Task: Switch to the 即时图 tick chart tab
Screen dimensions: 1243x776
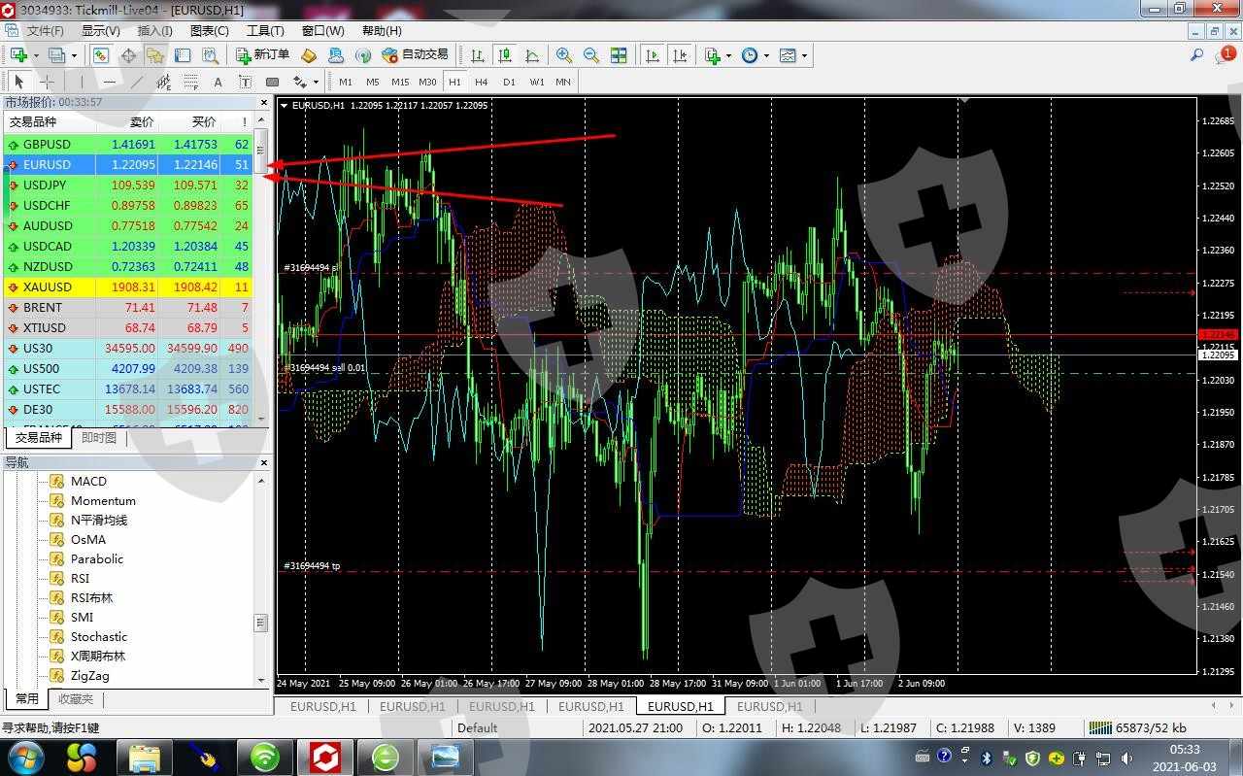Action: tap(98, 438)
